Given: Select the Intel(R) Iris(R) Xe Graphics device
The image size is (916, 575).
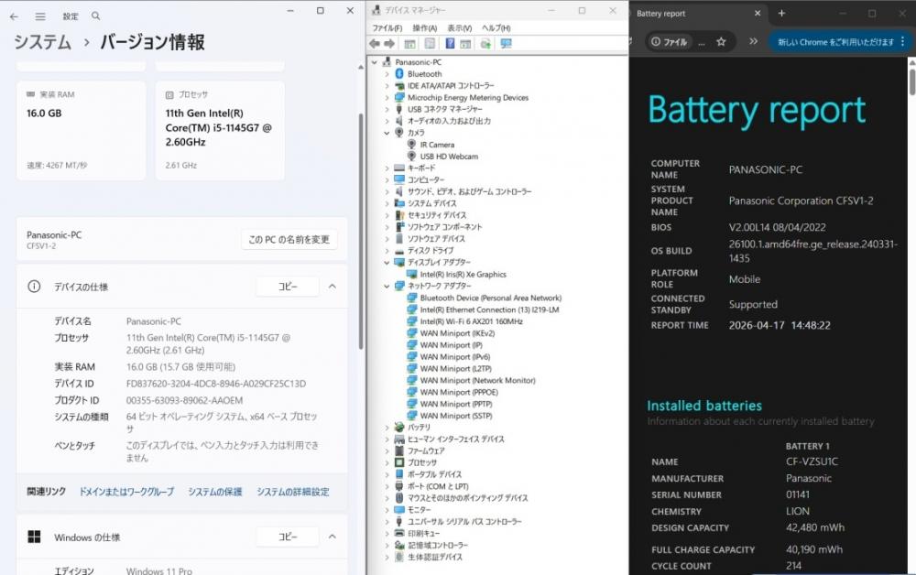Looking at the screenshot, I should coord(463,274).
